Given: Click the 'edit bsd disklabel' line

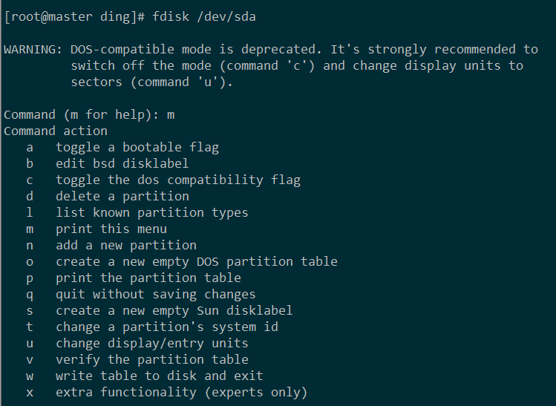Looking at the screenshot, I should (122, 163).
